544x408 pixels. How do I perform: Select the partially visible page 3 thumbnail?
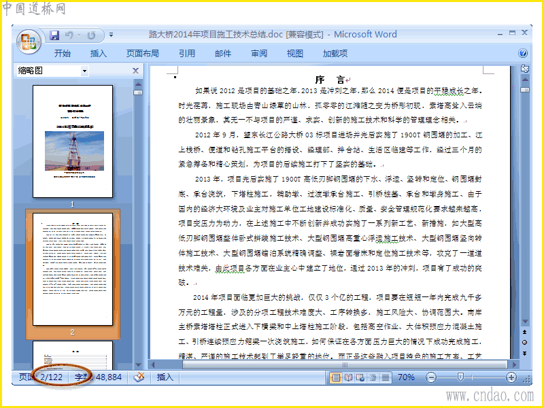pos(73,355)
